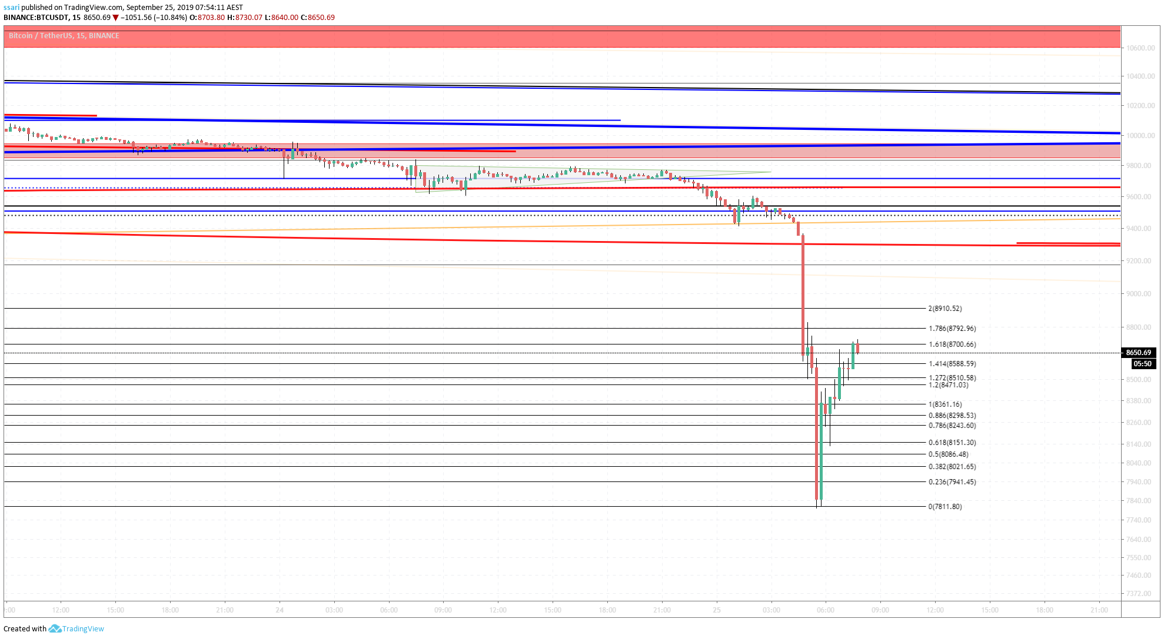Screen dimensions: 1164x639
Task: Click price axis label 9400.00
Action: click(1139, 229)
